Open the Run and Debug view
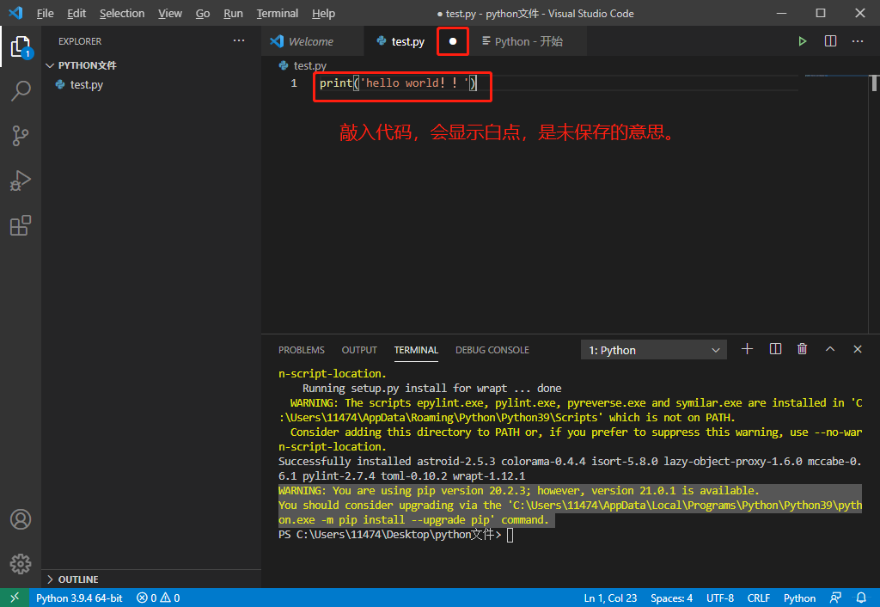Viewport: 880px width, 607px height. coord(21,181)
